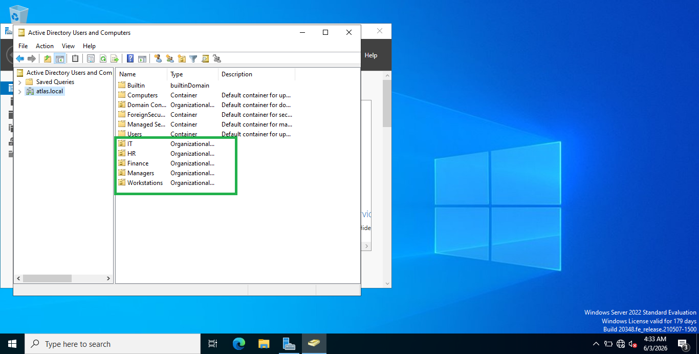Select the Users container

(135, 134)
